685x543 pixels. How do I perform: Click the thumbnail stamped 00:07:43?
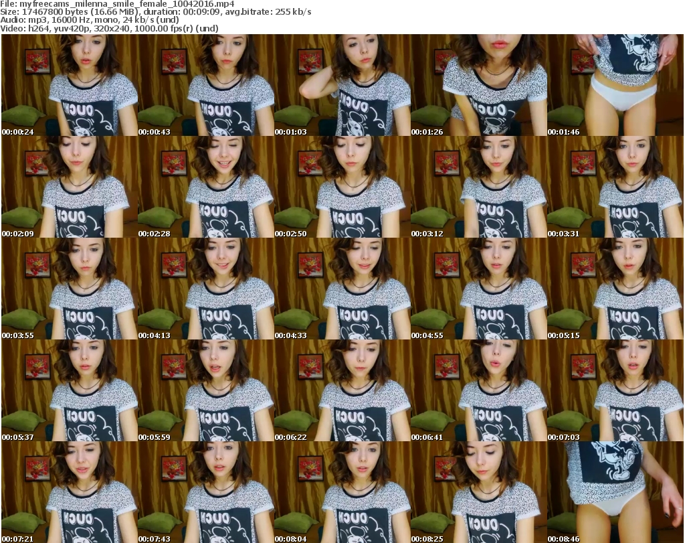pos(206,492)
